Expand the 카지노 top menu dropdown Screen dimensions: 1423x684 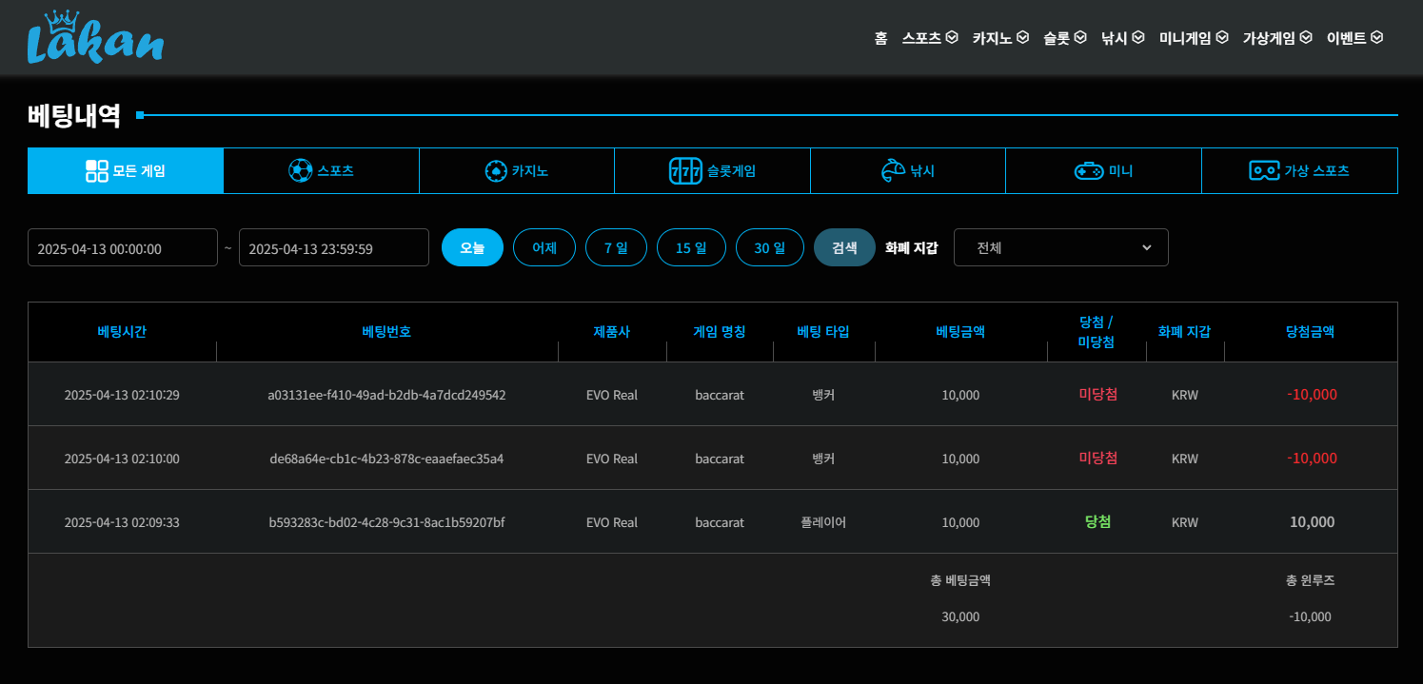coord(1000,38)
